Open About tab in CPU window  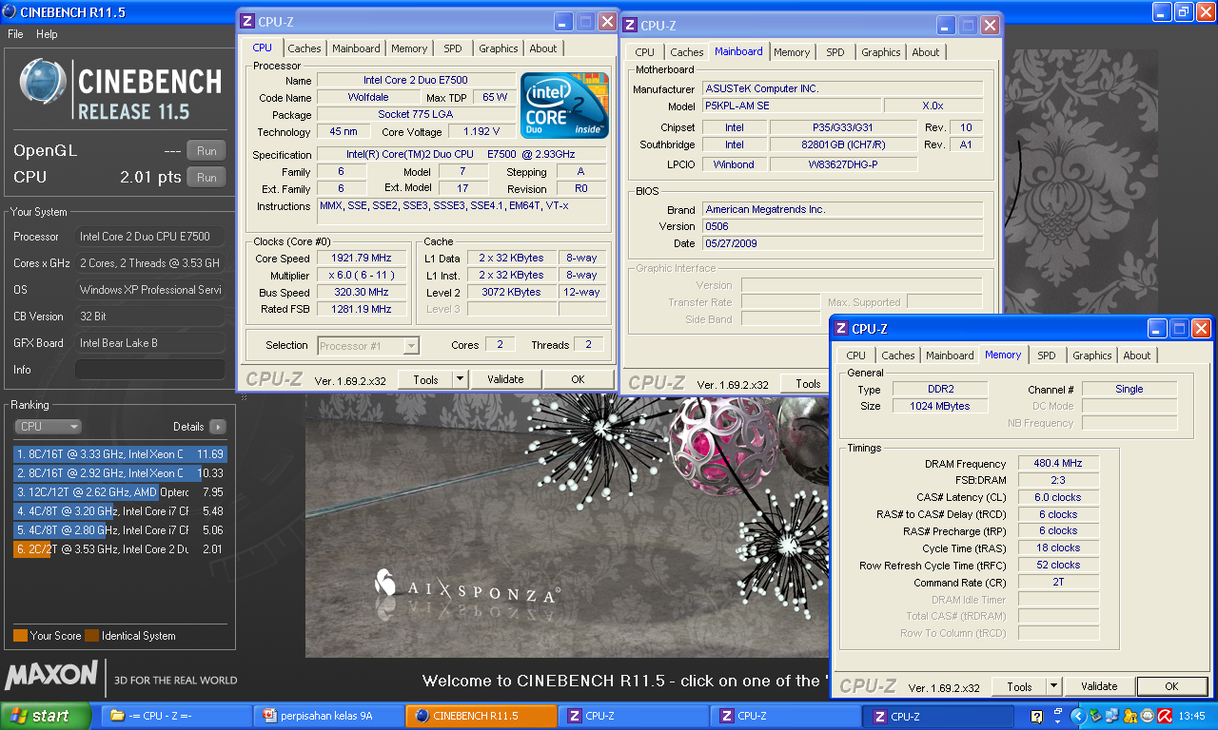[543, 48]
